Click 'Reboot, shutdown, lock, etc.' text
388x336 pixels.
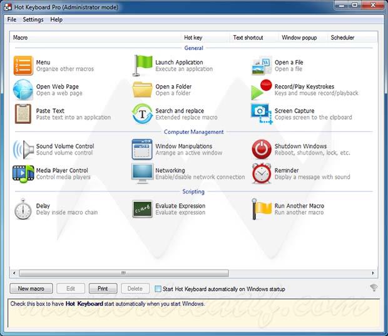pos(312,153)
